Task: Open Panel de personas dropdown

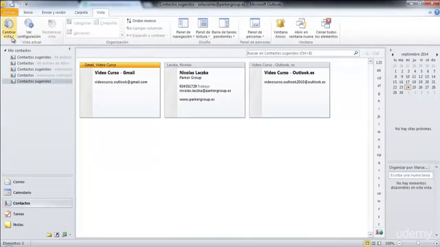Action: pyautogui.click(x=255, y=29)
